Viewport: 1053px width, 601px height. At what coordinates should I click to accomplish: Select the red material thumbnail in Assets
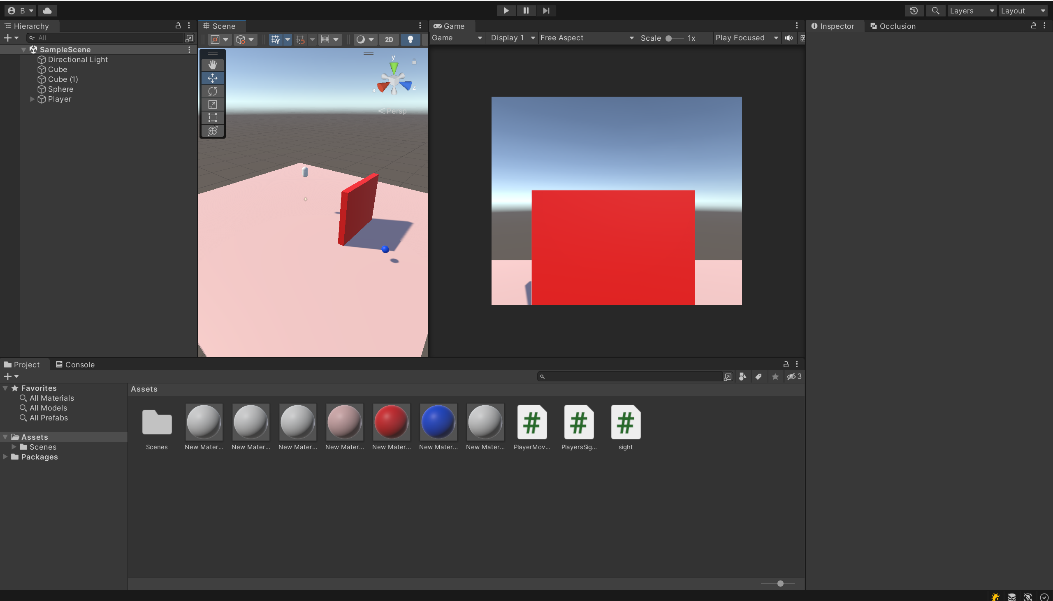point(391,422)
